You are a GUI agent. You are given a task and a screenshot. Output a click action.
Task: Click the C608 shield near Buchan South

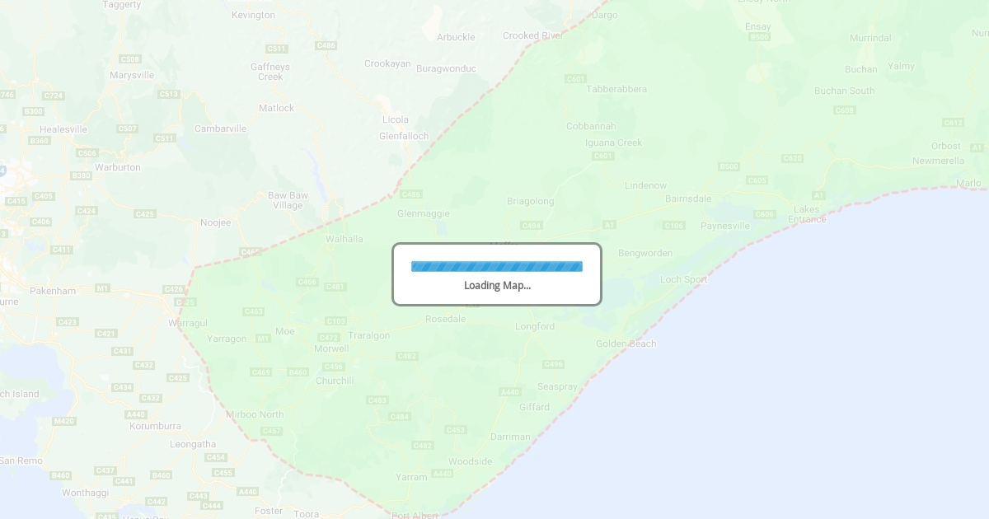844,110
